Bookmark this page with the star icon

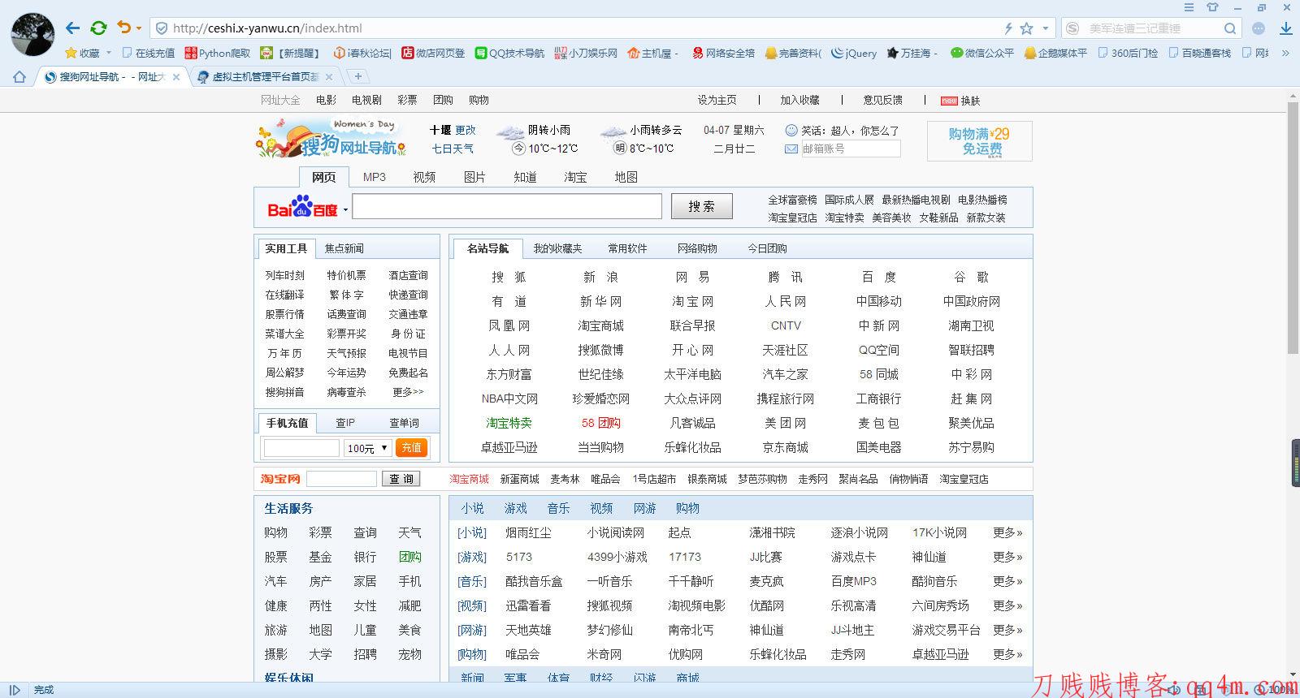[x=1026, y=28]
